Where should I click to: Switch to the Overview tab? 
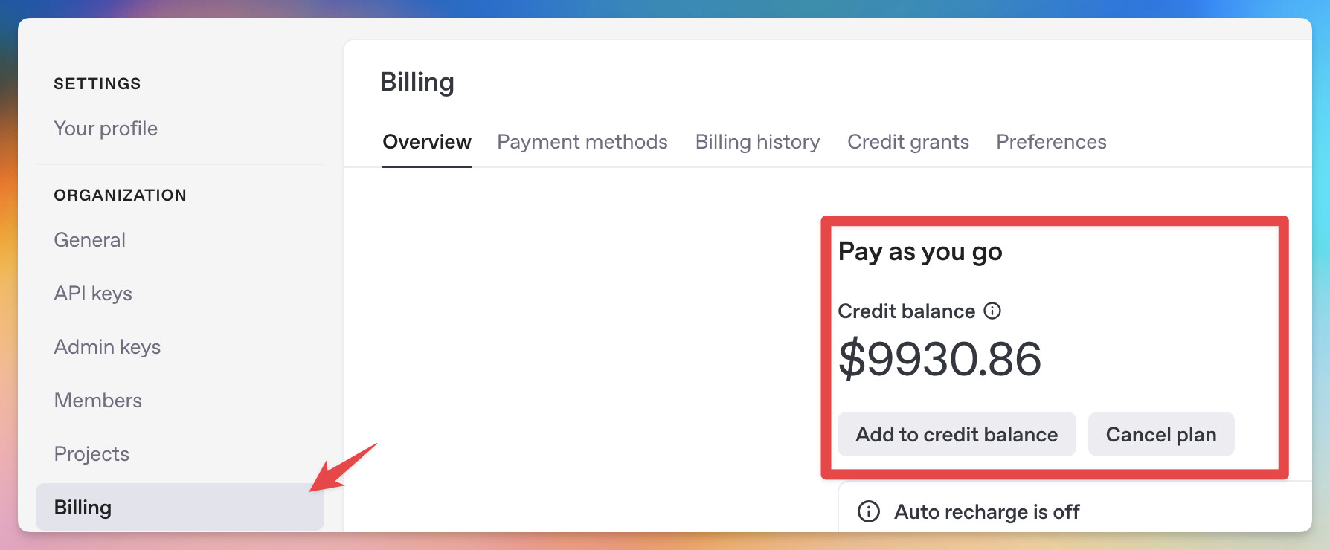point(427,142)
